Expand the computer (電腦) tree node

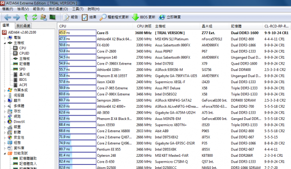(x=5, y=38)
